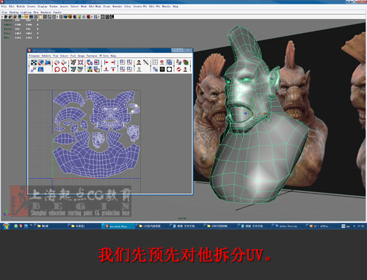Open the UV Texture Editor Image menu
The height and width of the screenshot is (280, 367).
click(81, 56)
